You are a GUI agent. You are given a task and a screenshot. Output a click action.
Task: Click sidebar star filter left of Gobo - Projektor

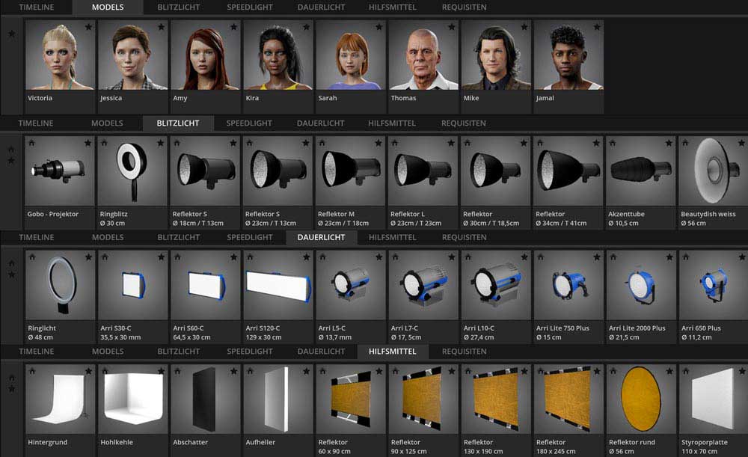[x=11, y=161]
